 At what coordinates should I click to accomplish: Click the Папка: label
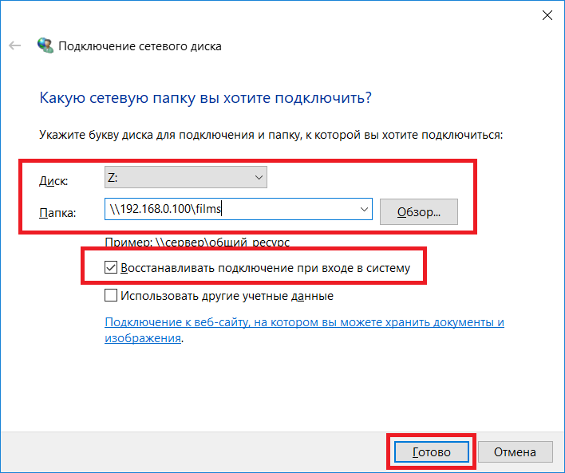[x=57, y=213]
